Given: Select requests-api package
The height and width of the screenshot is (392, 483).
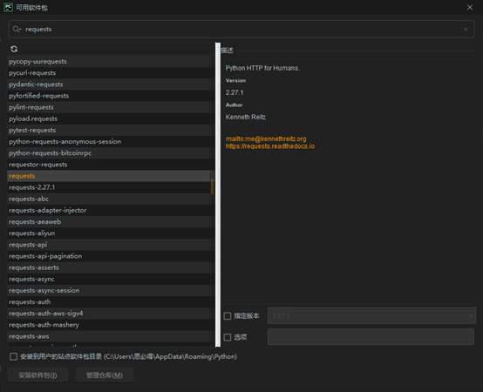Looking at the screenshot, I should click(109, 245).
